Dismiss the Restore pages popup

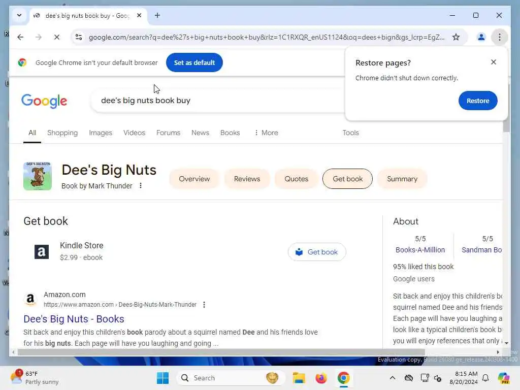pyautogui.click(x=494, y=62)
